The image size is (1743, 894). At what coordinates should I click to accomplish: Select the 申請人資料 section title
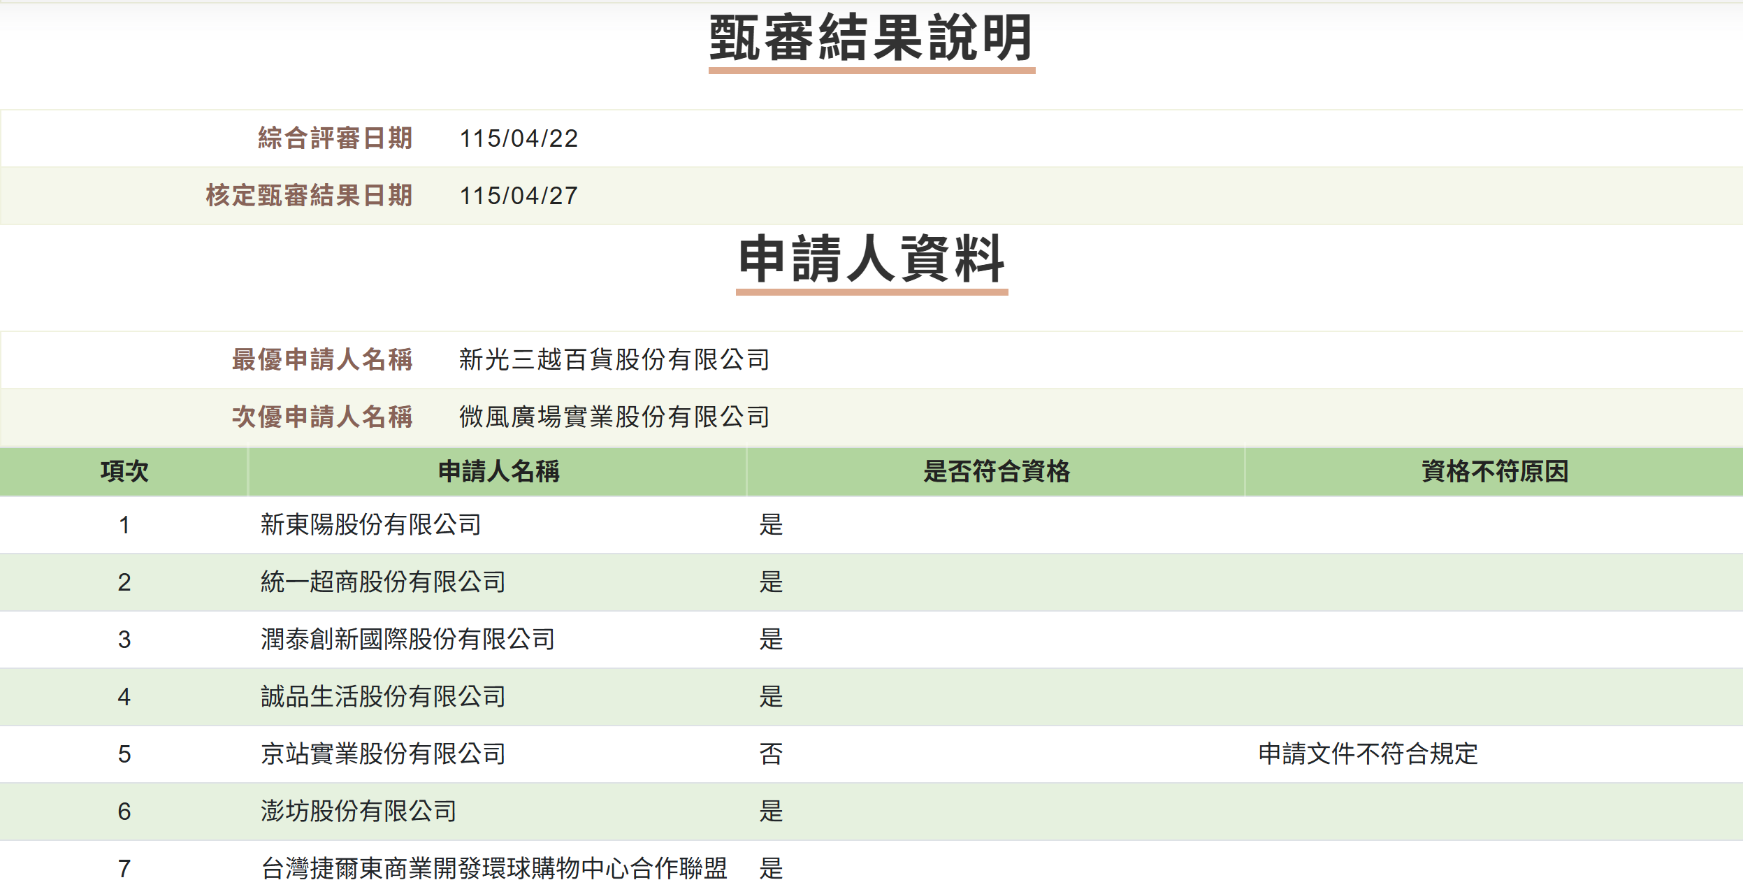[x=871, y=259]
